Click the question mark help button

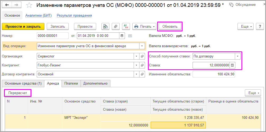click(260, 26)
